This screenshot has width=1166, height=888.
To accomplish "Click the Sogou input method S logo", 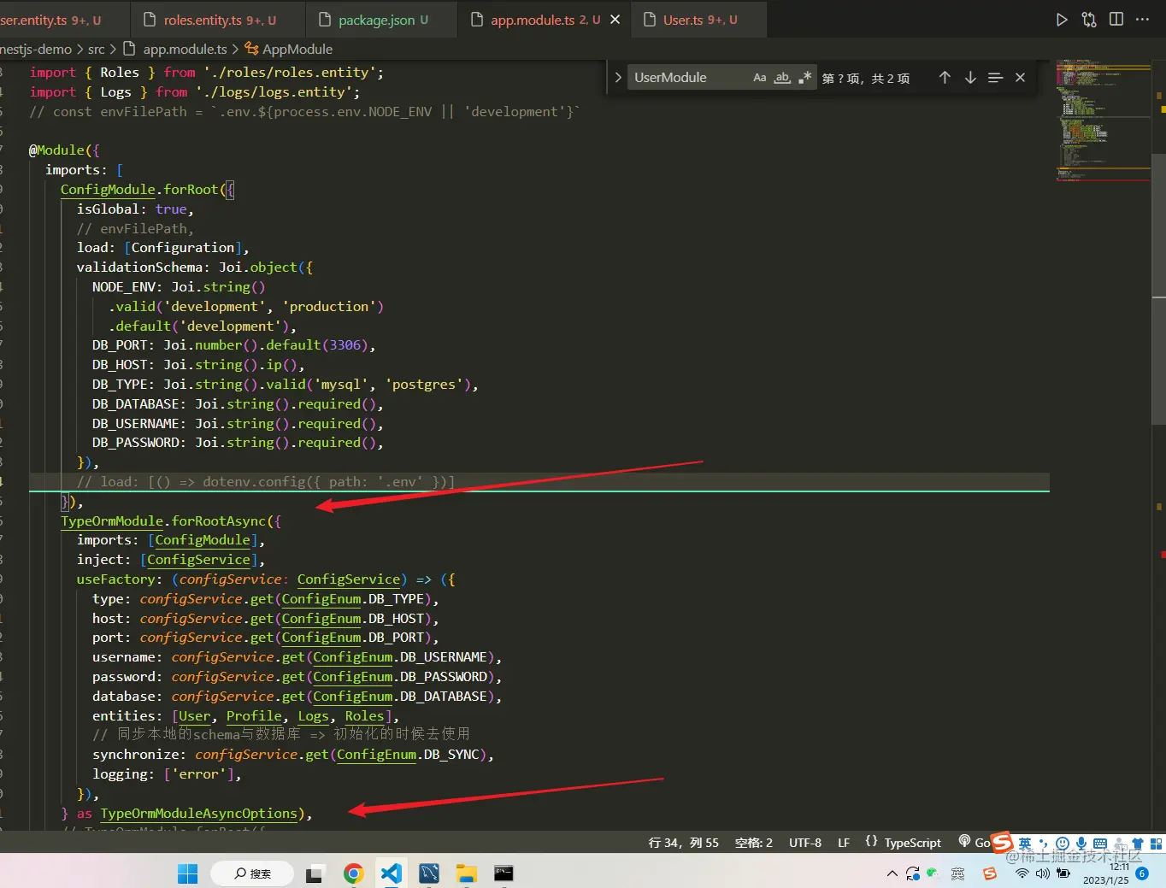I will (x=1002, y=843).
